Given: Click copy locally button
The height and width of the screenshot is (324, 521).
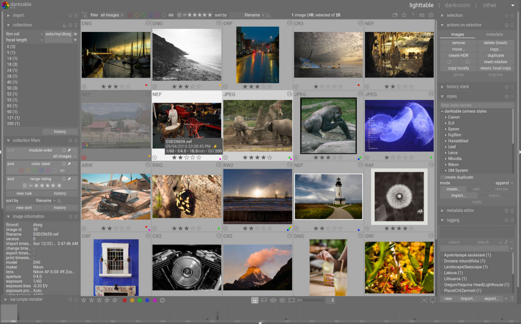Looking at the screenshot, I should [459, 68].
